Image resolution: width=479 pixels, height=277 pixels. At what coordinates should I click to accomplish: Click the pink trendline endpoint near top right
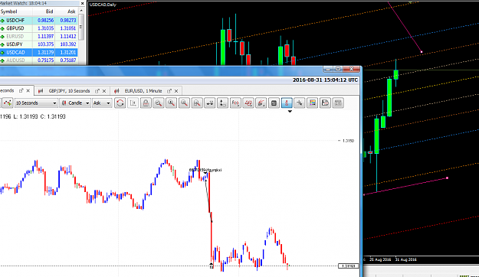[x=422, y=52]
